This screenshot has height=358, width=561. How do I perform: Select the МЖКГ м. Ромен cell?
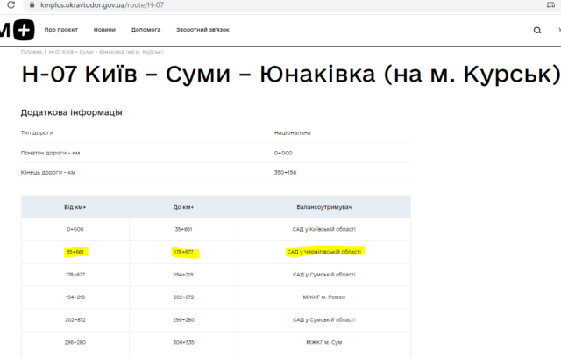[x=323, y=297]
